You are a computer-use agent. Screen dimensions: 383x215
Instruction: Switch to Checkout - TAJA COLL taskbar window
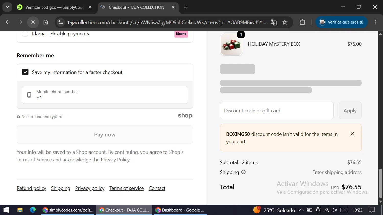pos(124,210)
